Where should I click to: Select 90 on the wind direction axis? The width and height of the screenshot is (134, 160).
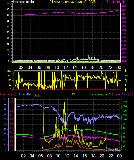pos(10,85)
